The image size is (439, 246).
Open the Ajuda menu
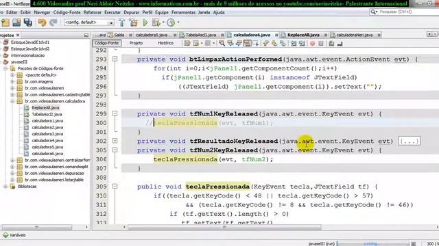pyautogui.click(x=219, y=12)
